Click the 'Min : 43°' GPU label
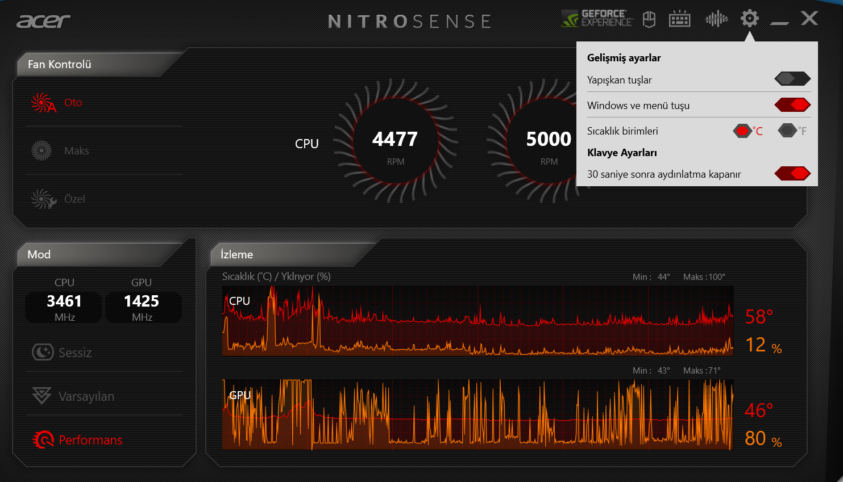The image size is (843, 482). 651,371
